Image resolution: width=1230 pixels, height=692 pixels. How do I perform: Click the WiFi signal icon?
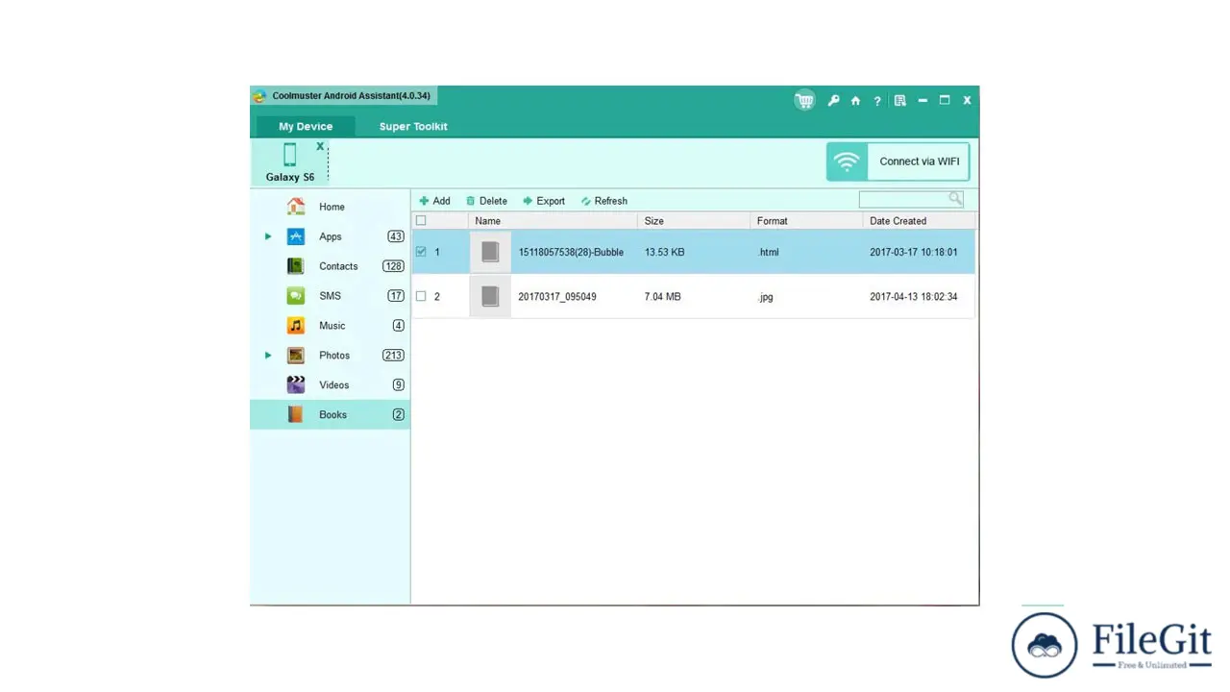(847, 161)
